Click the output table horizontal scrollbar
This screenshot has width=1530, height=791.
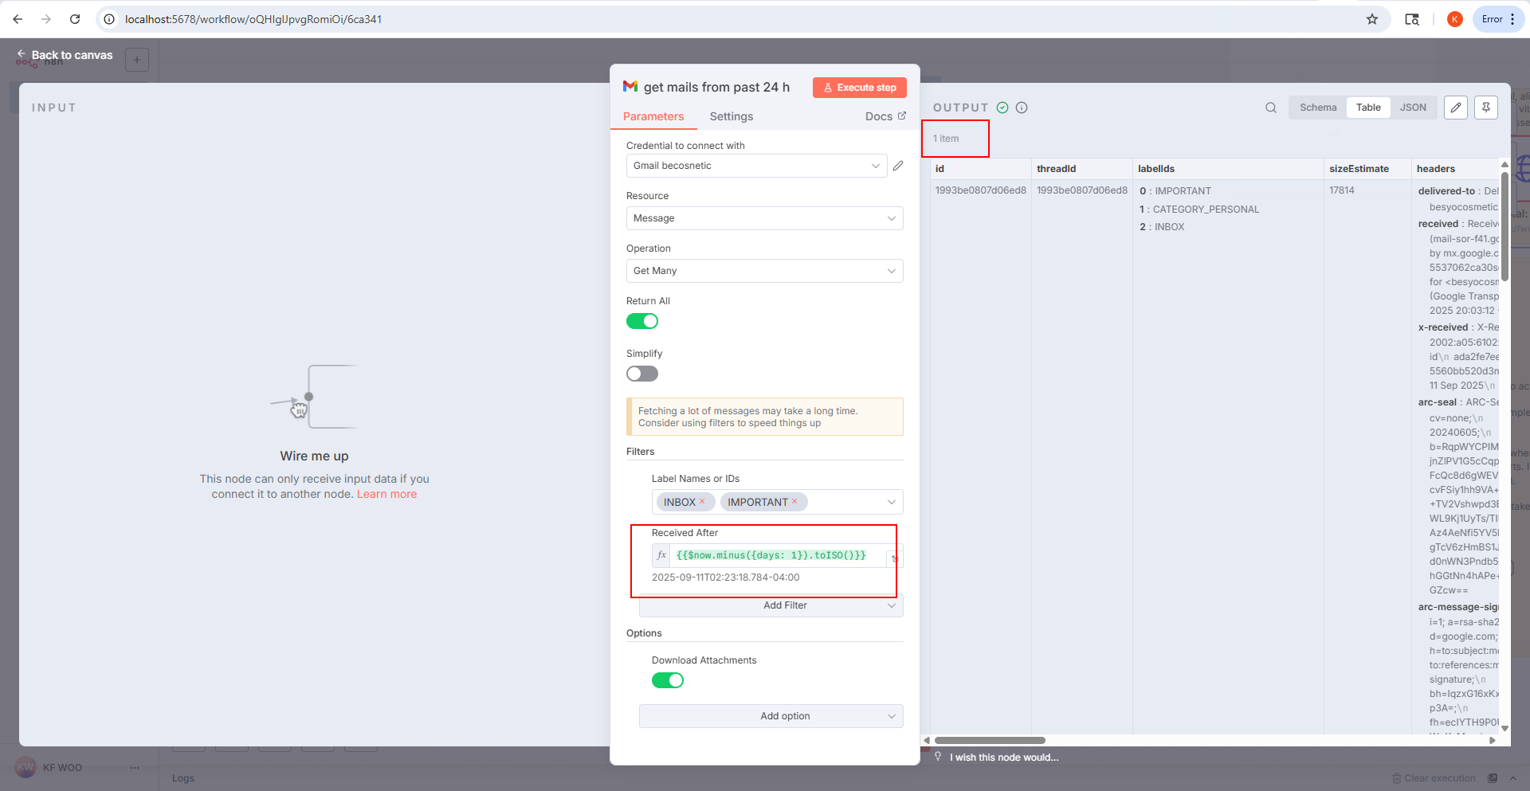(x=990, y=740)
